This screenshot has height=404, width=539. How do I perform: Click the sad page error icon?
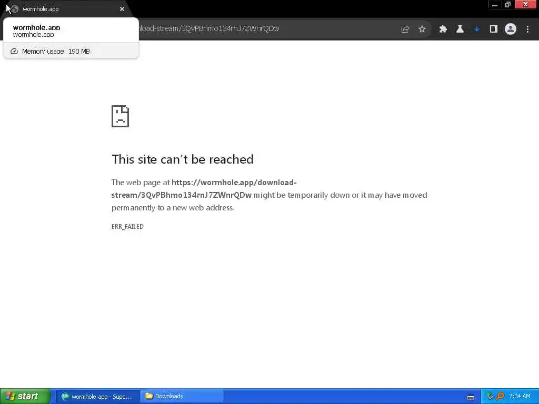[121, 116]
